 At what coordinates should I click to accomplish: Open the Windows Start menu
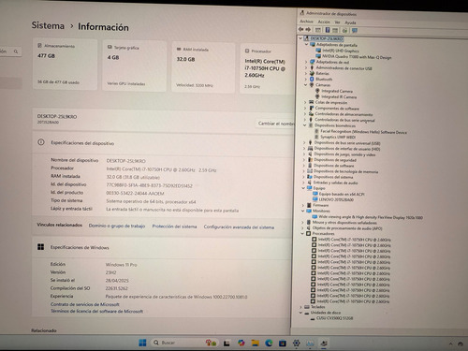pyautogui.click(x=142, y=343)
